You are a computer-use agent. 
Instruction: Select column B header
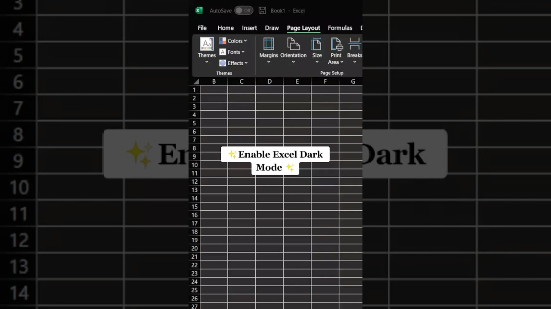pyautogui.click(x=214, y=82)
